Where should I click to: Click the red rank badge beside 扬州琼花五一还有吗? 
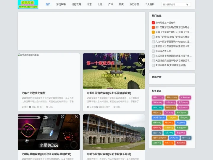coord(153,23)
